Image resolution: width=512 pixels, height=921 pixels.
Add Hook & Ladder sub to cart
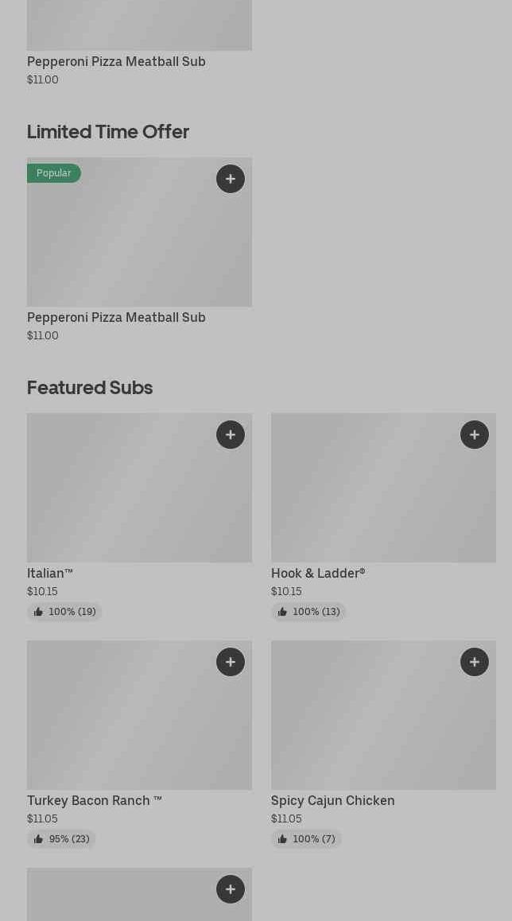[475, 435]
